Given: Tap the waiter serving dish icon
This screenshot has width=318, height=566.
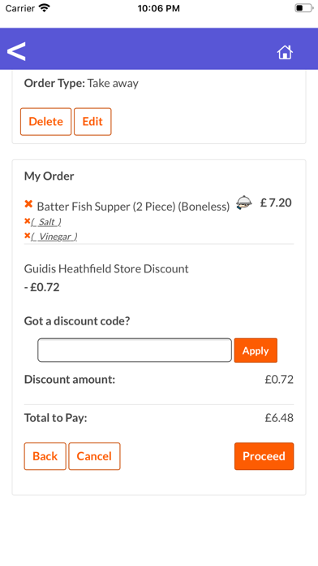Looking at the screenshot, I should [244, 202].
